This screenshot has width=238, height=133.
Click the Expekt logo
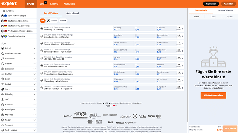(x=9, y=4)
